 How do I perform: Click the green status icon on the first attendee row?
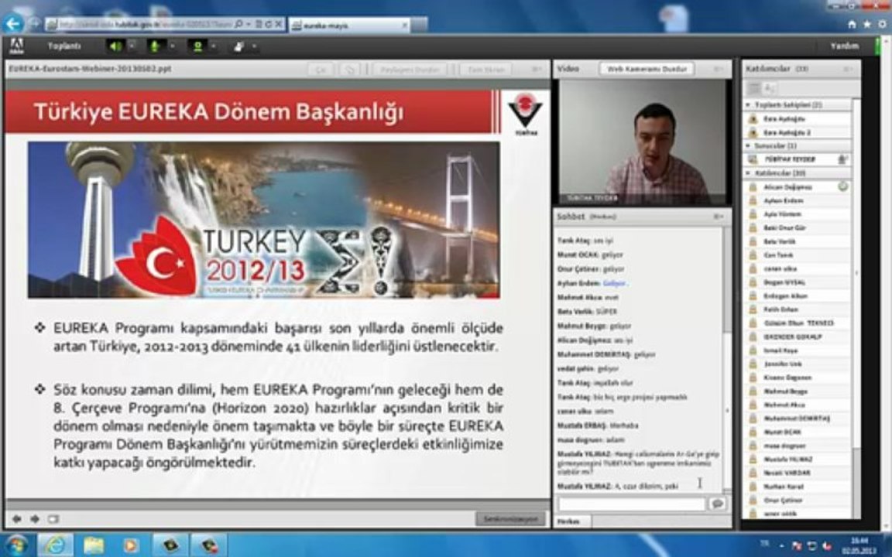(842, 186)
